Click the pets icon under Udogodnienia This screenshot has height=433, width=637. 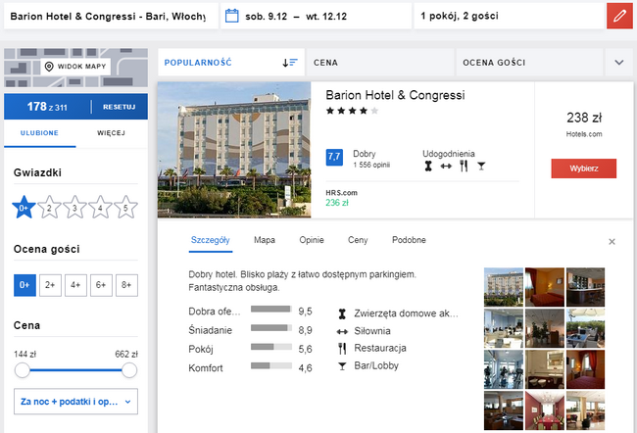(428, 166)
